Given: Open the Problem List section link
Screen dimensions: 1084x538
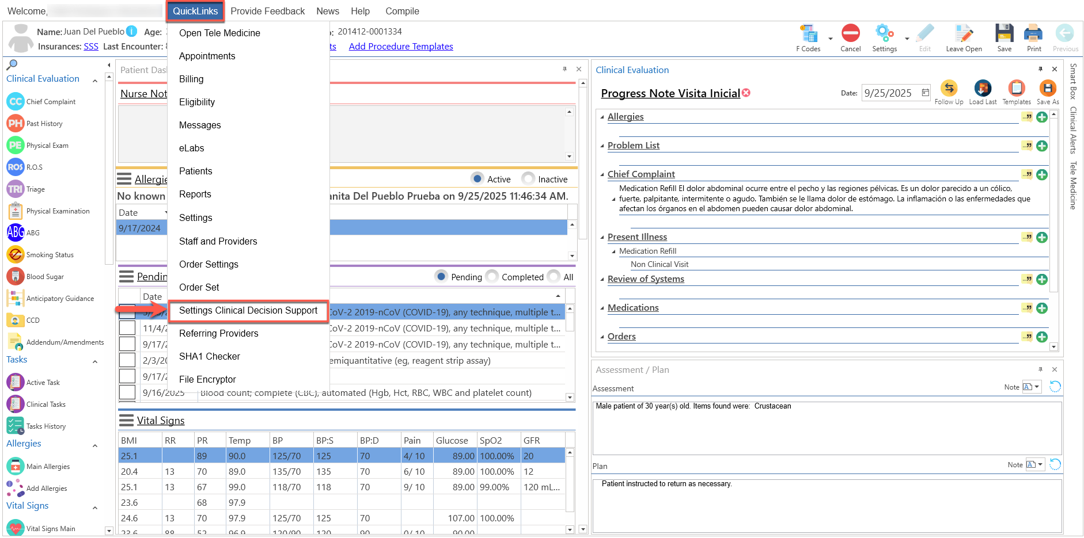Looking at the screenshot, I should click(634, 146).
